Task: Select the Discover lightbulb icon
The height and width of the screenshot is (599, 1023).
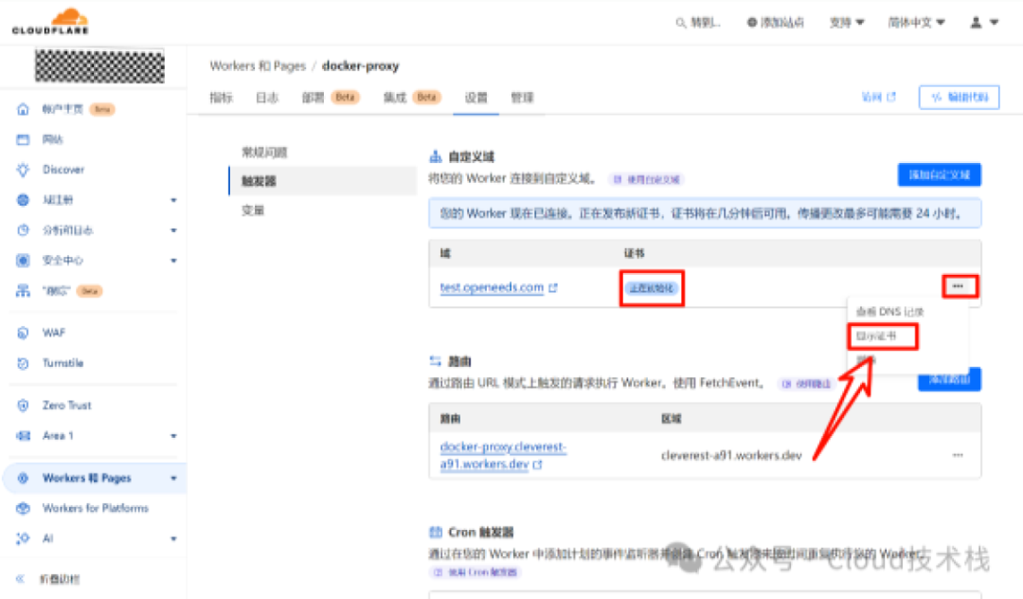Action: pyautogui.click(x=23, y=170)
